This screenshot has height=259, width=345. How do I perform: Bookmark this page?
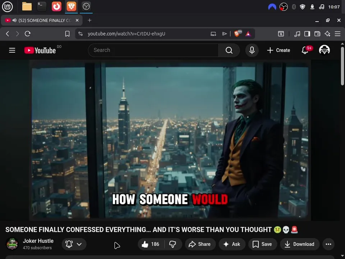[x=67, y=34]
